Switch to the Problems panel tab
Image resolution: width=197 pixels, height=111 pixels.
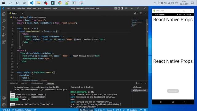[x=14, y=83]
